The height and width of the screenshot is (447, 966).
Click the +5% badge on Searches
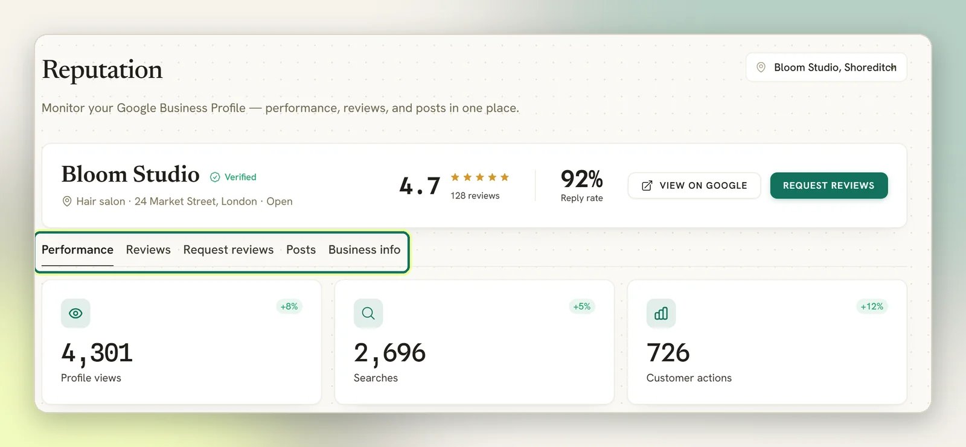[582, 306]
